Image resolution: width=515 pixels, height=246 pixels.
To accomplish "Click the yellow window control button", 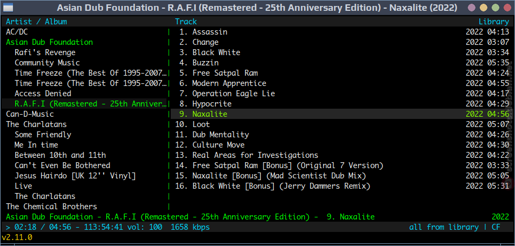I will click(484, 8).
